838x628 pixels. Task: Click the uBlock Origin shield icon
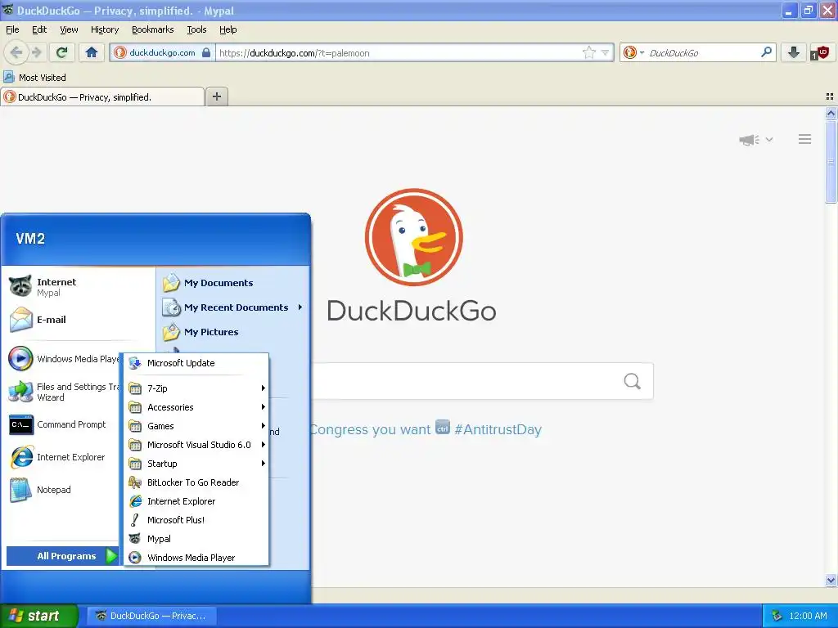820,52
